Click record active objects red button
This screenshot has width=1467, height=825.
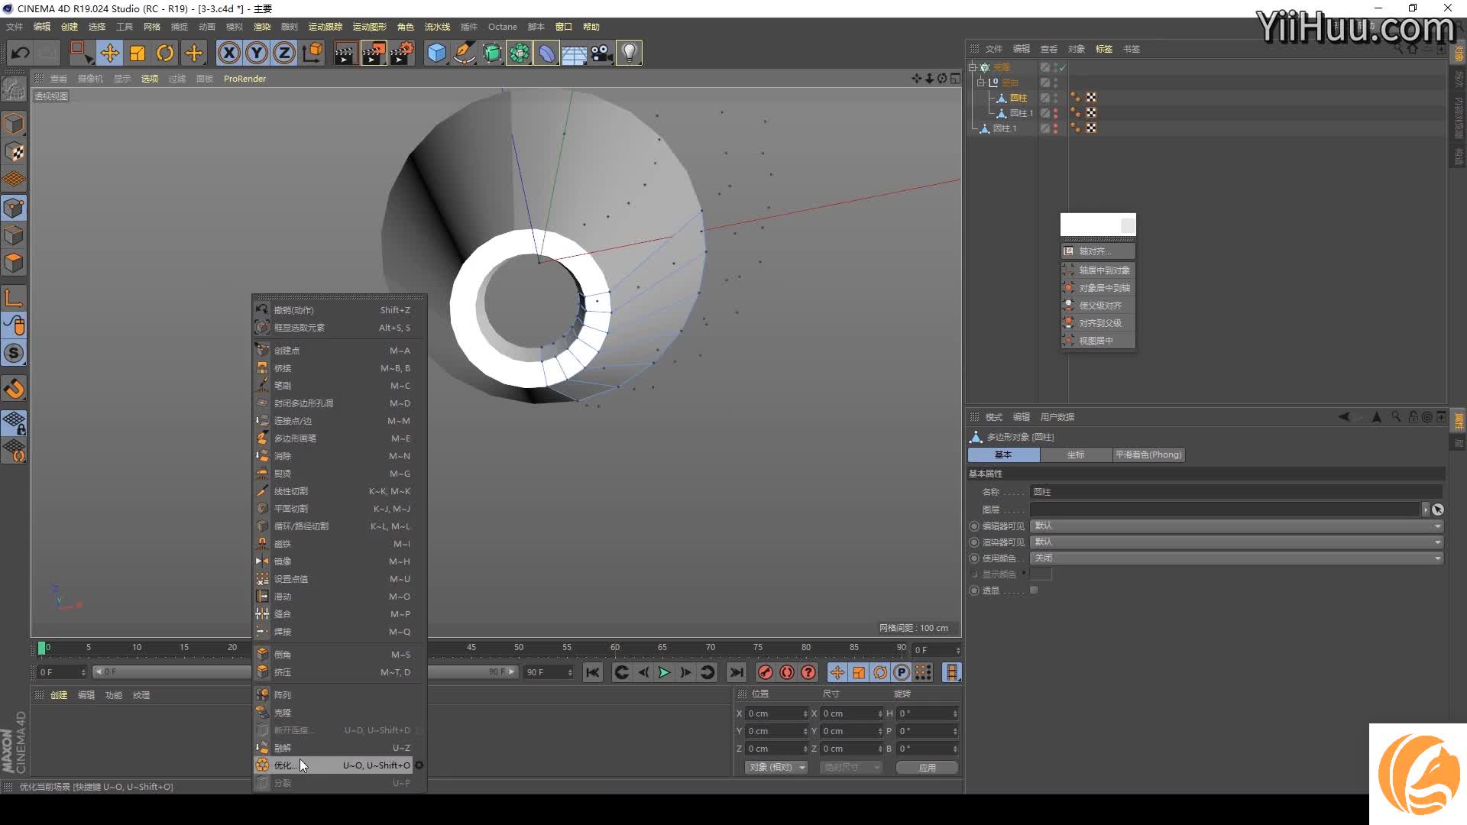(765, 672)
